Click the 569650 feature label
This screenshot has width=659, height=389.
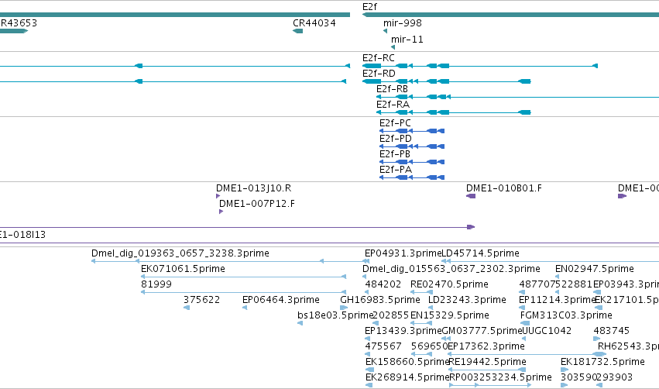(429, 347)
